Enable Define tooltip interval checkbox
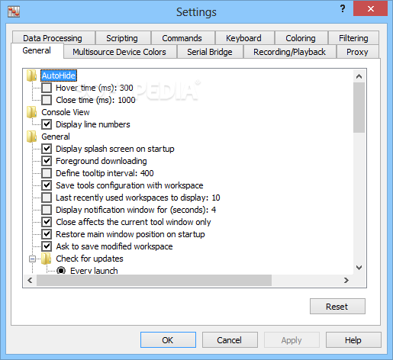Viewport: 393px width, 360px height. pos(47,173)
